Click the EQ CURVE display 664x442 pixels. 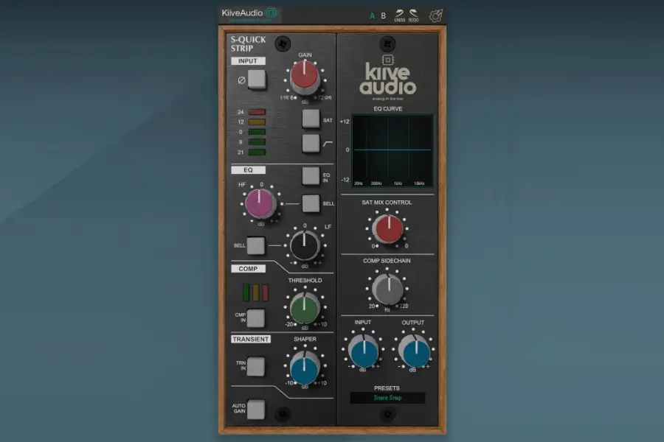pyautogui.click(x=392, y=150)
